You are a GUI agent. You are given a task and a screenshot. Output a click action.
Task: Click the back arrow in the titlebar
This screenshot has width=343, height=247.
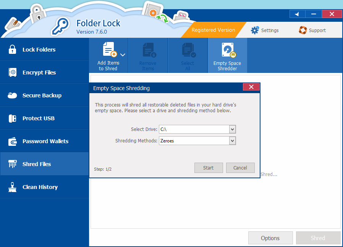pos(297,14)
